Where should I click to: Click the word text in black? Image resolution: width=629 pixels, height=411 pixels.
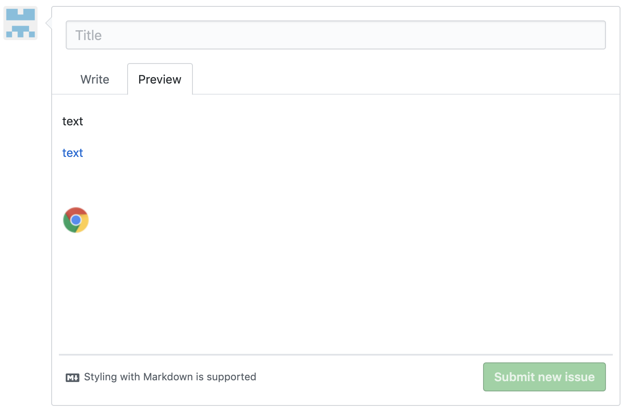point(73,121)
